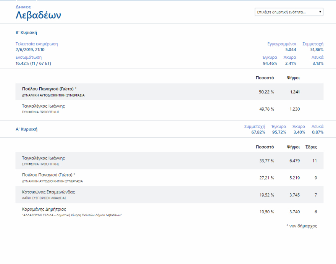The width and height of the screenshot is (336, 264).
Task: Open the 'Επιλέξτε δημοτική ενότητα' dropdown
Action: point(289,12)
